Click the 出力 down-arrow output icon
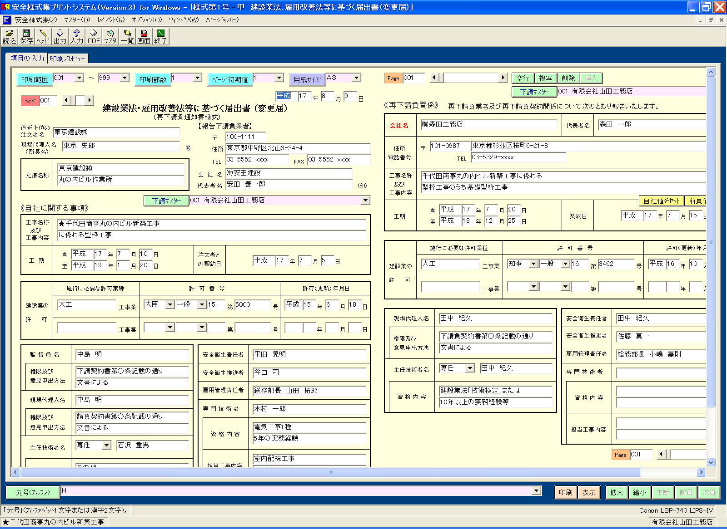727x529 pixels. click(x=60, y=35)
